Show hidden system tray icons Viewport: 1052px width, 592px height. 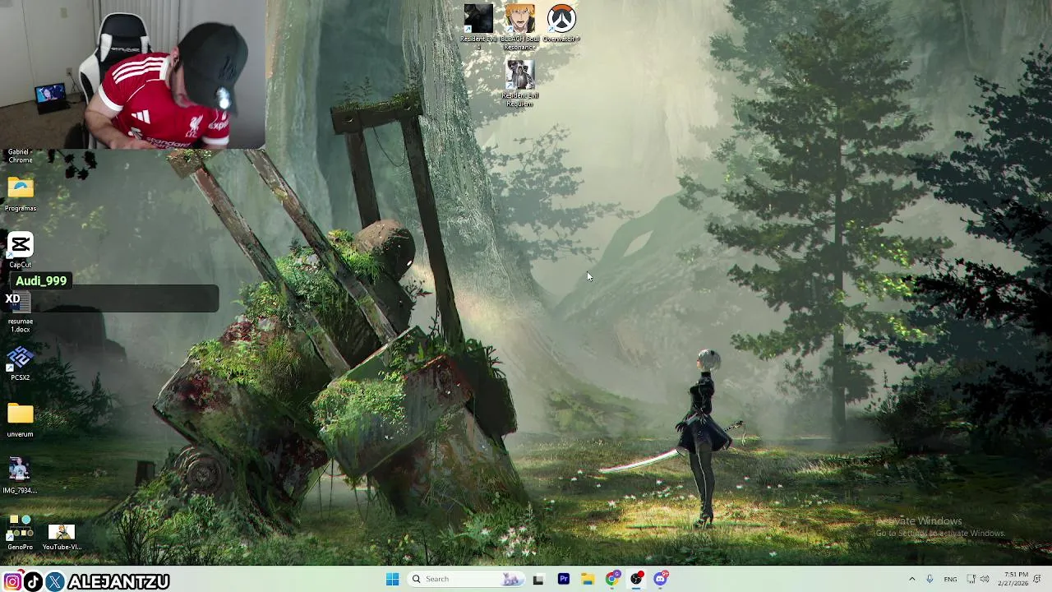coord(911,579)
